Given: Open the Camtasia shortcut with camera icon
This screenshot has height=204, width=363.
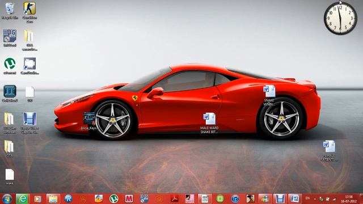Looking at the screenshot, I should click(29, 66).
